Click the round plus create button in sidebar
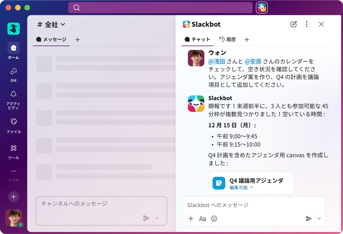 pos(13,197)
